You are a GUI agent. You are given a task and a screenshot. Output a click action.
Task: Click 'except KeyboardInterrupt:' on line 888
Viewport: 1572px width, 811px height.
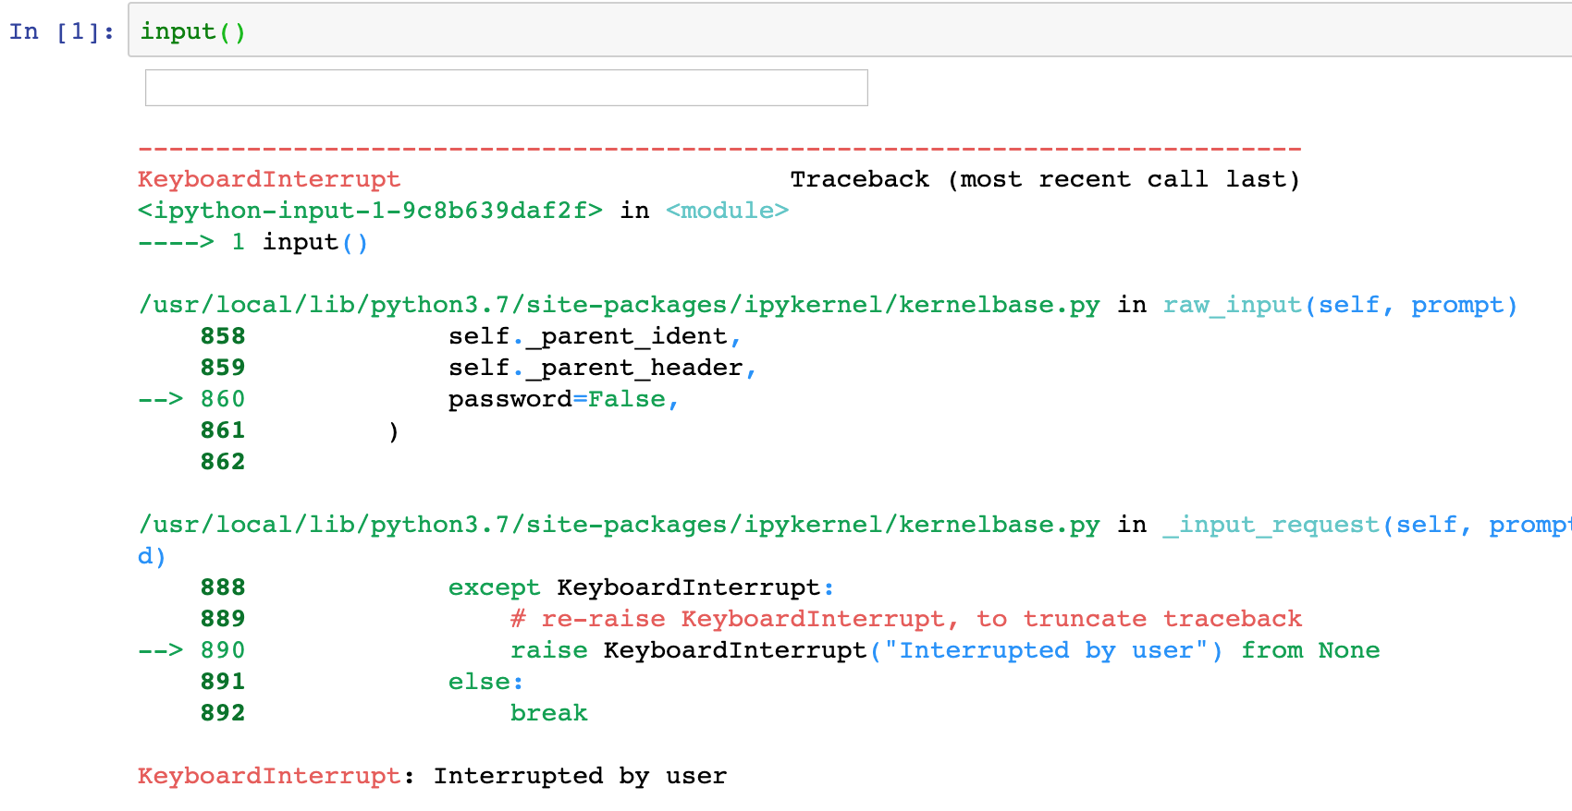641,587
